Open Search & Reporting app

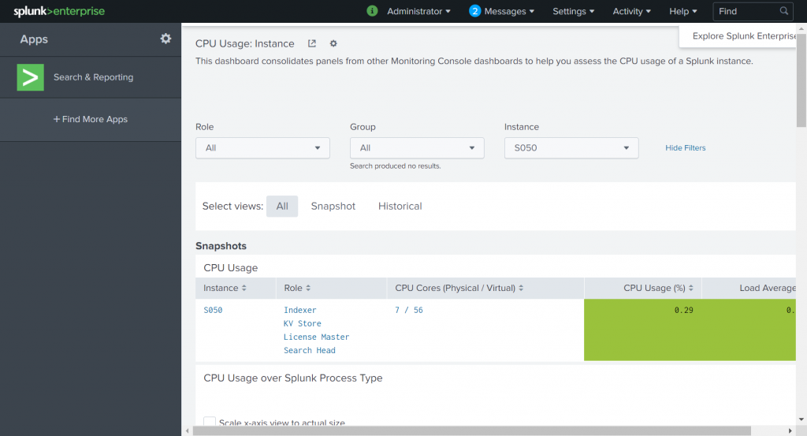pyautogui.click(x=91, y=77)
